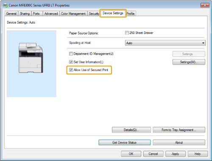Switch to the General tab
This screenshot has width=212, height=161.
11,14
